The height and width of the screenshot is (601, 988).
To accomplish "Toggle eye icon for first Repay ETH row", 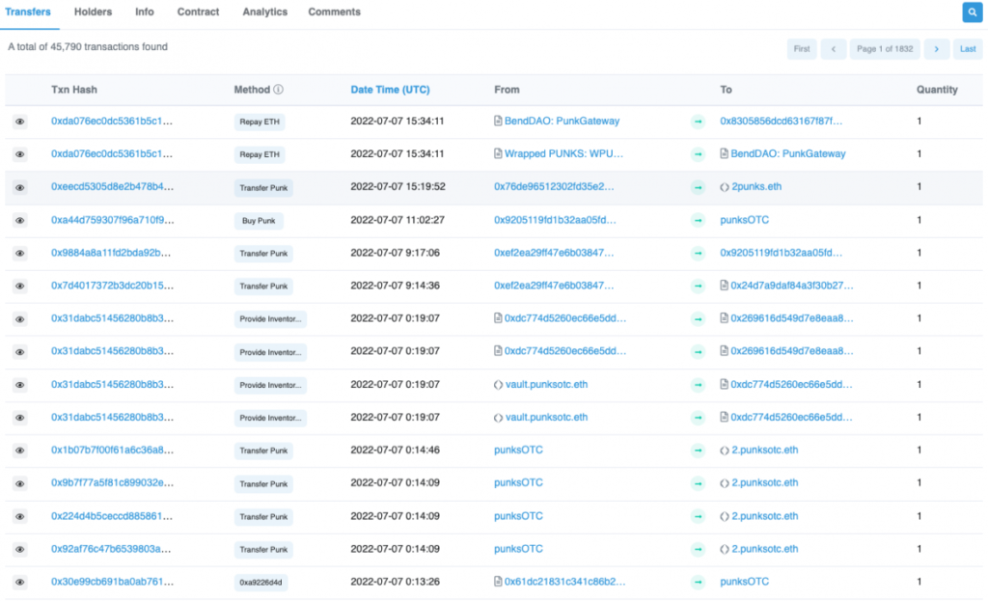I will tap(20, 122).
